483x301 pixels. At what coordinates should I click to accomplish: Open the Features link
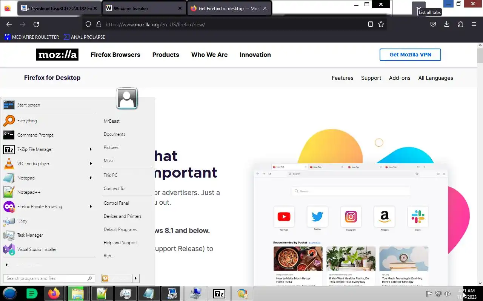click(343, 78)
